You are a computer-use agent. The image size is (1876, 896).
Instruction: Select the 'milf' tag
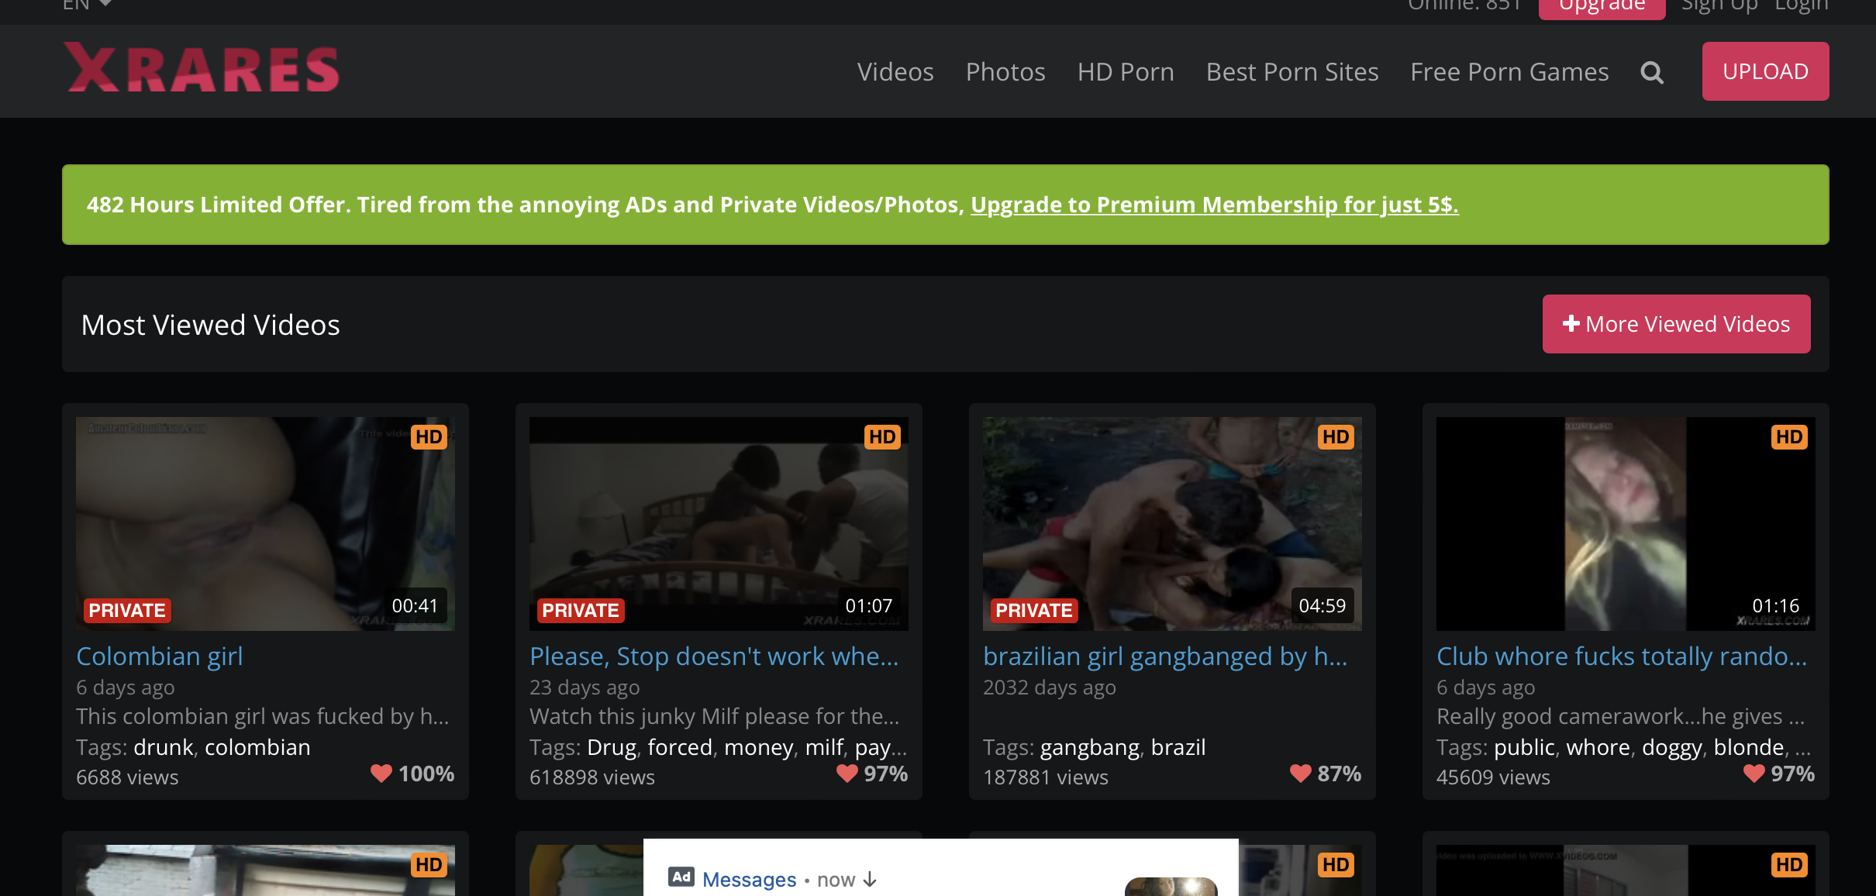click(x=824, y=747)
